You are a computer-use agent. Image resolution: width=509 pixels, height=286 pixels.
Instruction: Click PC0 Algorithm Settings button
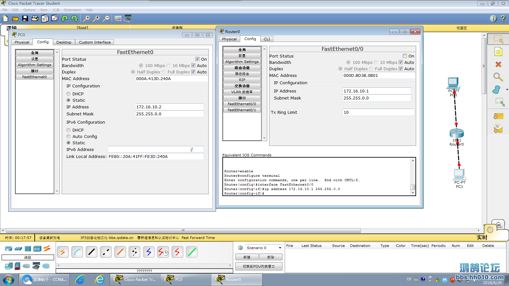pyautogui.click(x=35, y=65)
